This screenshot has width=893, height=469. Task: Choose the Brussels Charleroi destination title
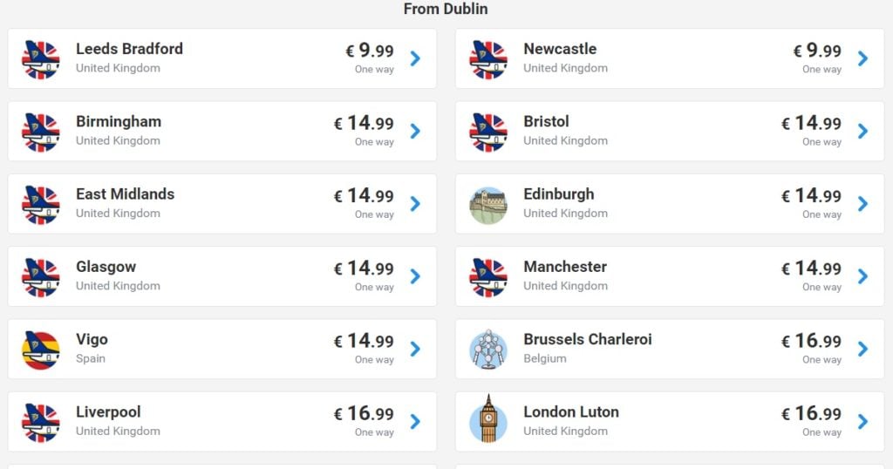[x=587, y=339]
